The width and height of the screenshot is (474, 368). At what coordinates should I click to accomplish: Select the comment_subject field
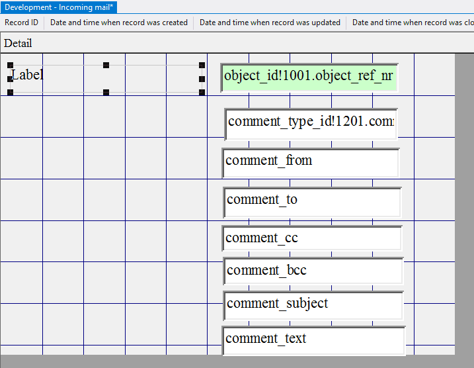point(313,305)
